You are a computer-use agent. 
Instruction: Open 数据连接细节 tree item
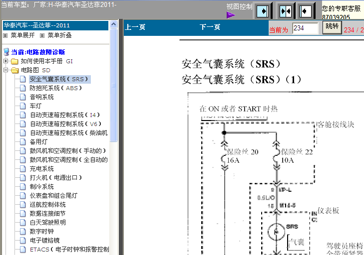point(47,214)
